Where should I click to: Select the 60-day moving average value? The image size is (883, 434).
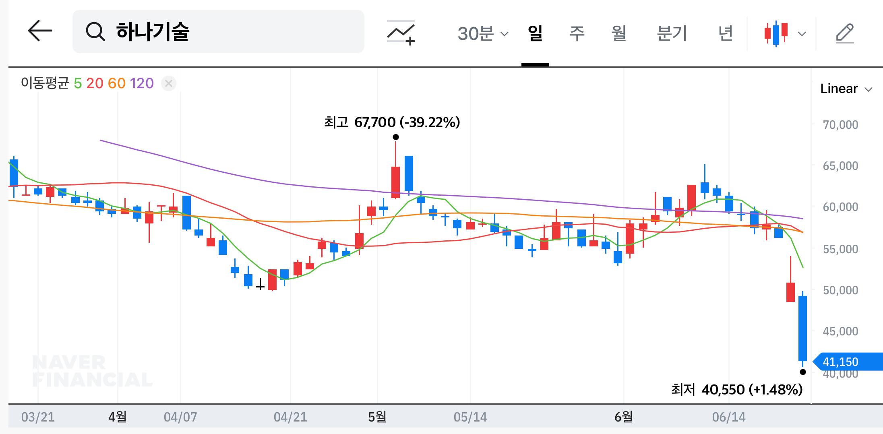tap(117, 83)
